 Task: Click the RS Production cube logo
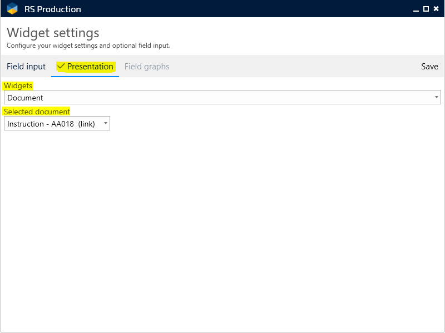12,9
